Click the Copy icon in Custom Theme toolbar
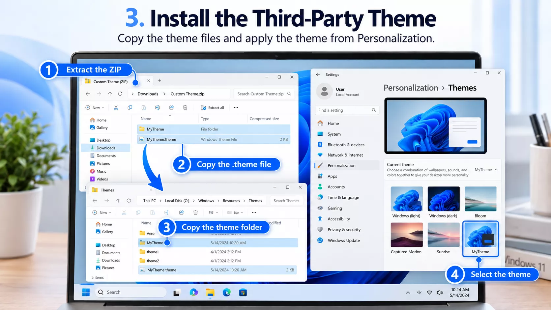The width and height of the screenshot is (551, 310). point(130,107)
